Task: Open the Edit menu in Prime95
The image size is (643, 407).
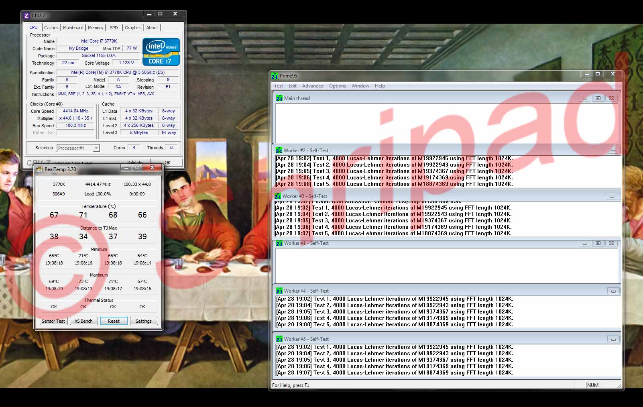Action: pos(293,86)
